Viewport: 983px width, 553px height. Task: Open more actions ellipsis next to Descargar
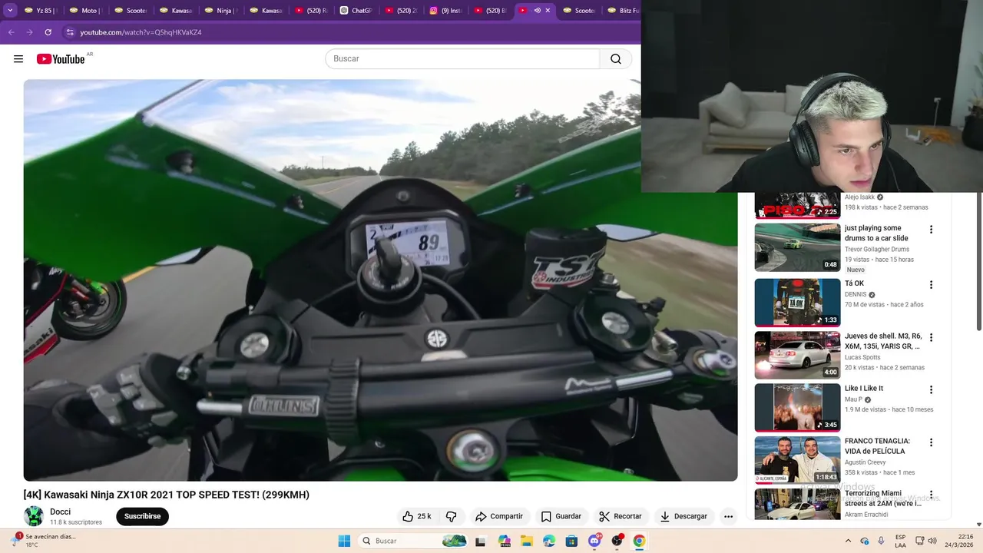[x=728, y=516]
